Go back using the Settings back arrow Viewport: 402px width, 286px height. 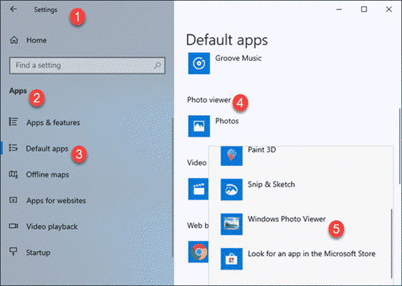(14, 9)
